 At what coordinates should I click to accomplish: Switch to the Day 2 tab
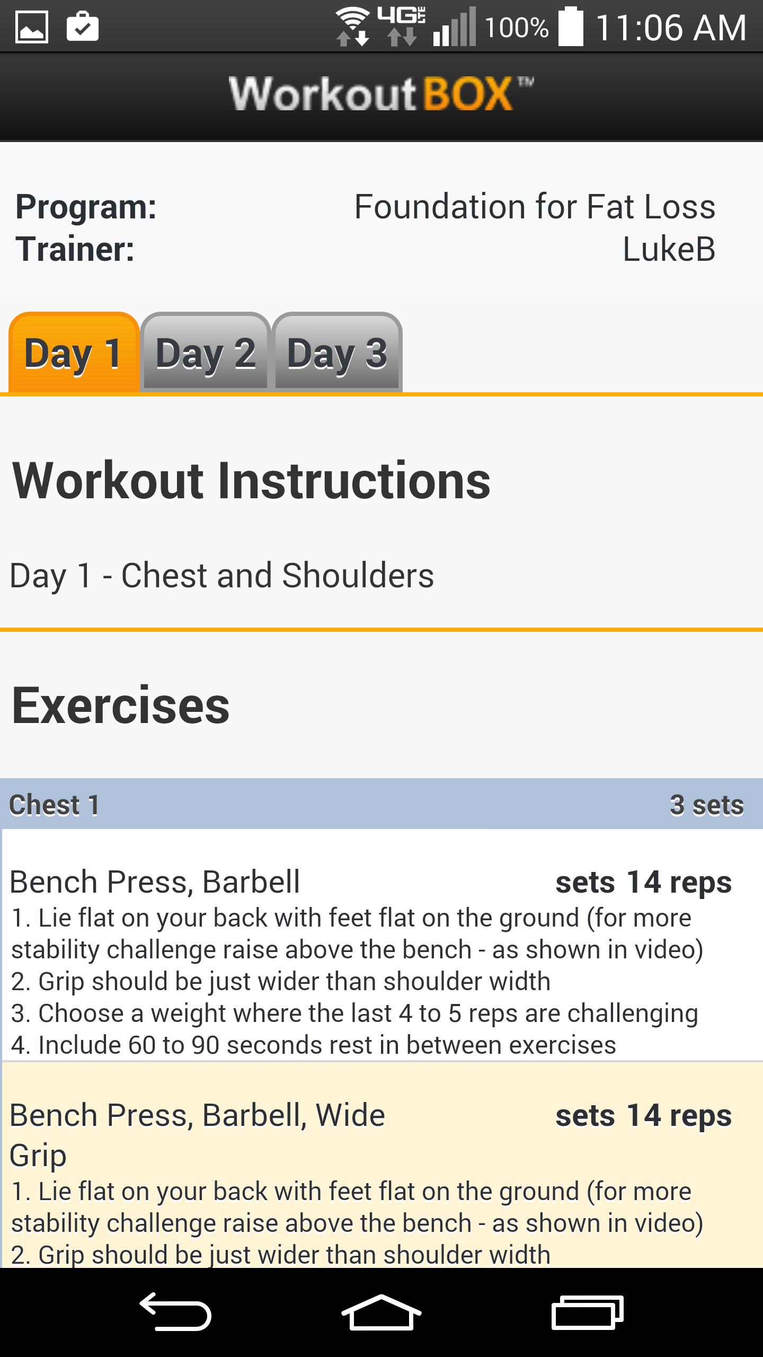point(206,353)
